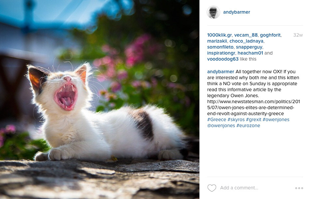Screen dimensions: 311x199
Task: Open andybarmer's profile picture avatar
Action: 213,12
